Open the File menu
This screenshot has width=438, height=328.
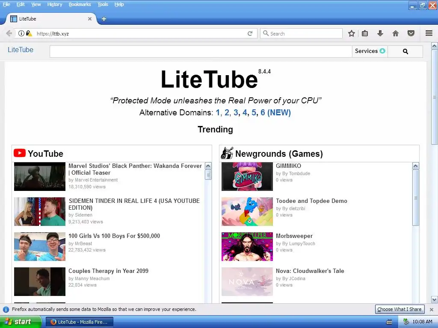coord(6,4)
